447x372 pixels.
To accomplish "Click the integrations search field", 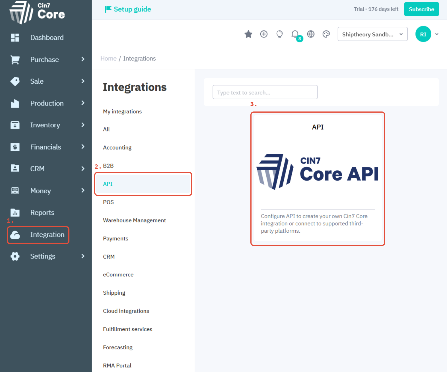I will pyautogui.click(x=265, y=92).
